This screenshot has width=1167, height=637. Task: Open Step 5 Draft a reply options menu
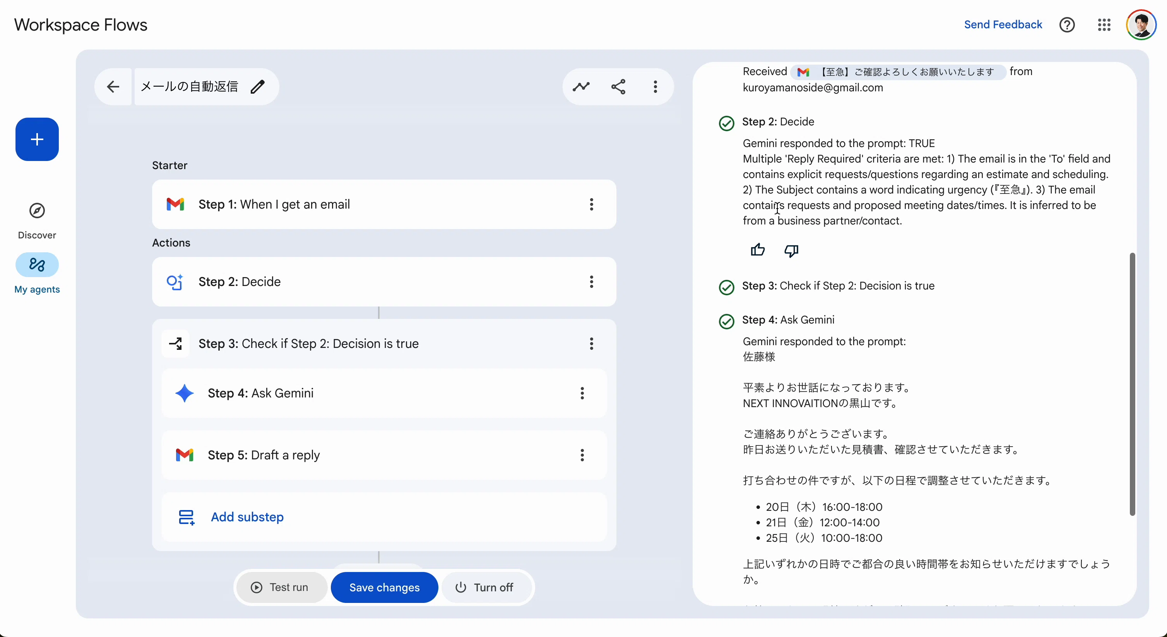582,455
